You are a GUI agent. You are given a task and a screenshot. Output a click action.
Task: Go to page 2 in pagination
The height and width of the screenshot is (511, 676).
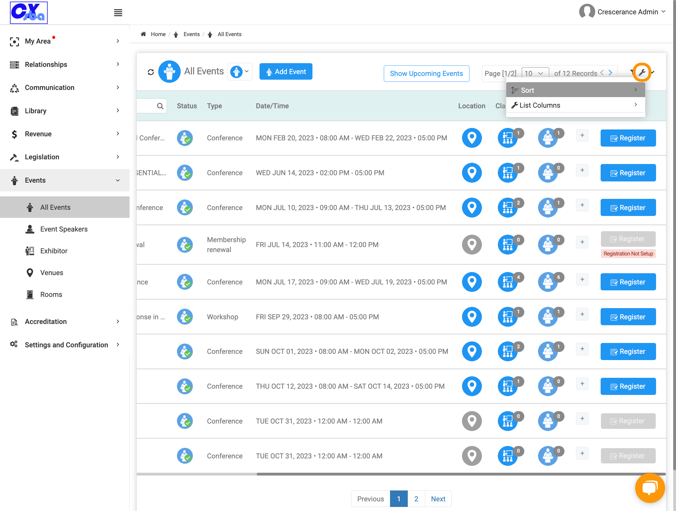[x=416, y=499]
